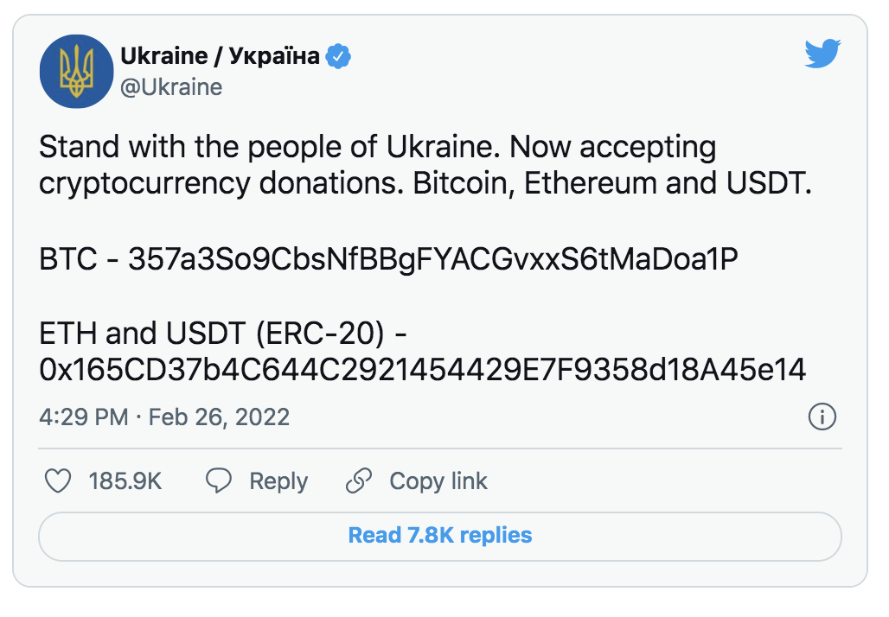
Task: Click the 0x165CD37b ETH wallet address
Action: (x=423, y=370)
